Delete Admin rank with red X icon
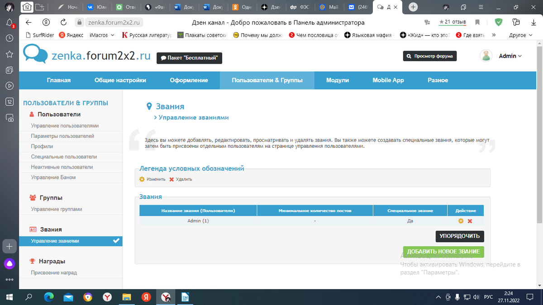The image size is (543, 305). (x=470, y=221)
